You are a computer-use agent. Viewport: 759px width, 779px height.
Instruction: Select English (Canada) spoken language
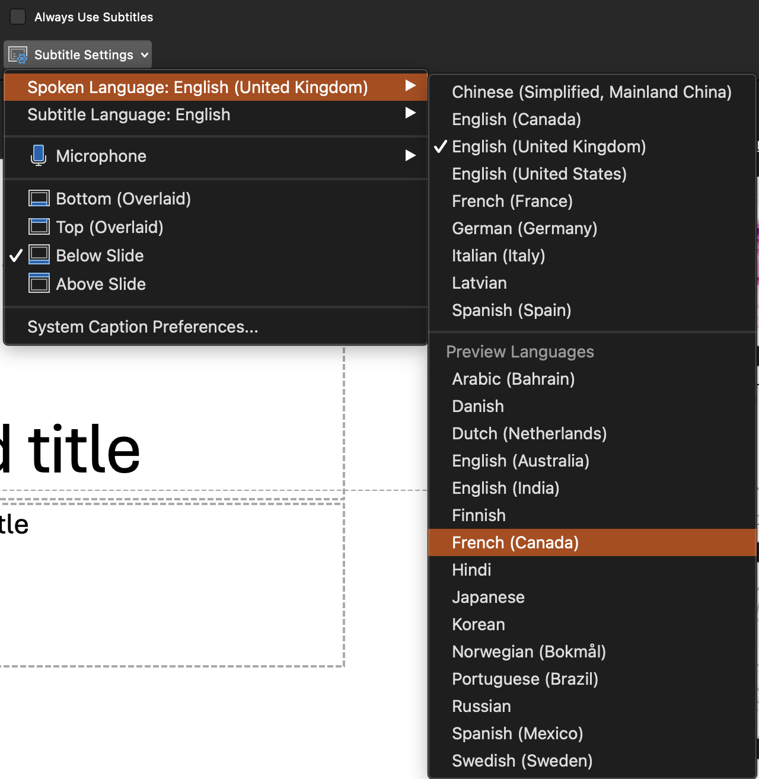592,119
